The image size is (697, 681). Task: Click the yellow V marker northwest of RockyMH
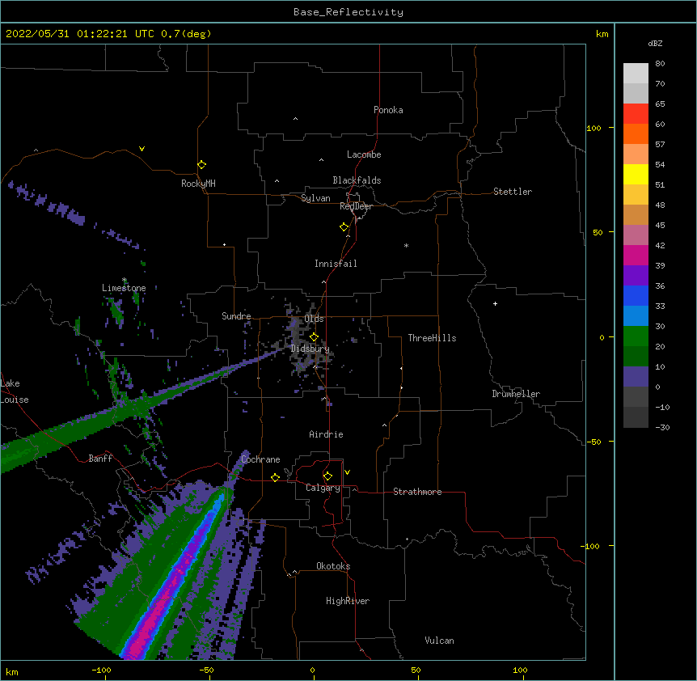[x=142, y=149]
